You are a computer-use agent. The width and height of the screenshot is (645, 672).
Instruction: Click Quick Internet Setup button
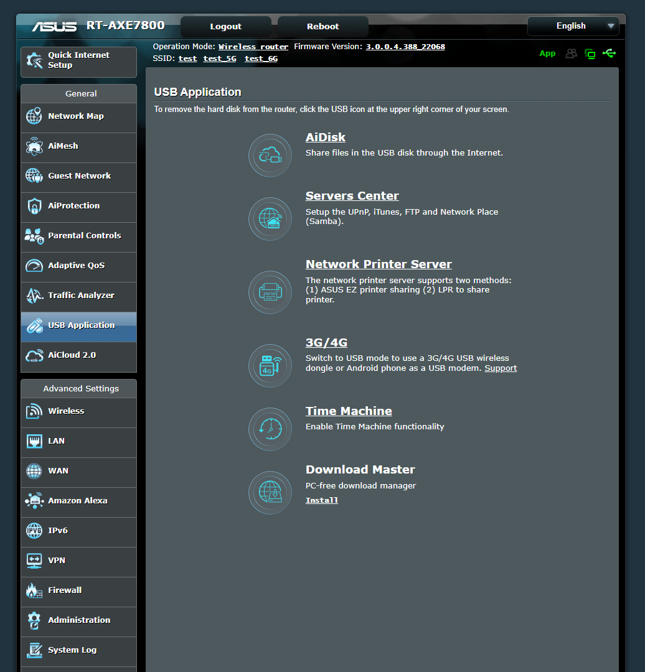(x=79, y=62)
